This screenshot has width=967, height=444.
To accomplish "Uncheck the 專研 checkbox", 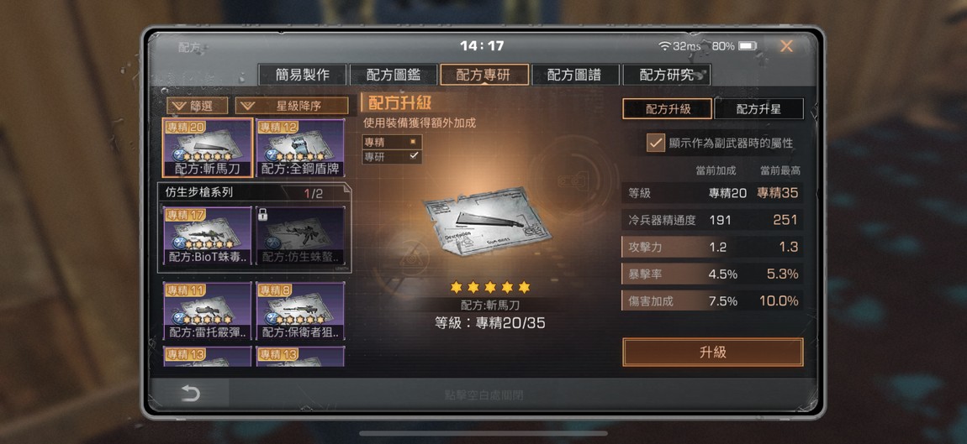I will click(x=413, y=156).
